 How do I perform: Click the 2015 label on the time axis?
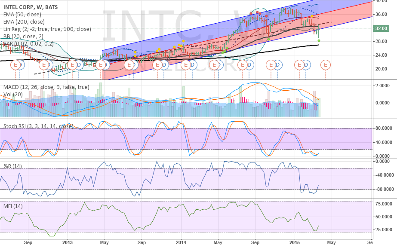tap(295, 242)
